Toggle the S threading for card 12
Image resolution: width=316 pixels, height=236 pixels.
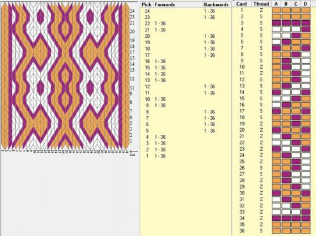(261, 80)
